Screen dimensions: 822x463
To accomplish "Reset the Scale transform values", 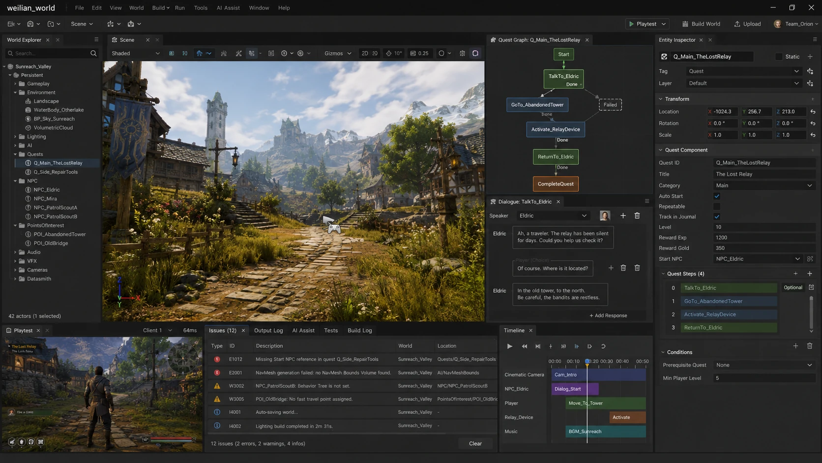I will 813,135.
